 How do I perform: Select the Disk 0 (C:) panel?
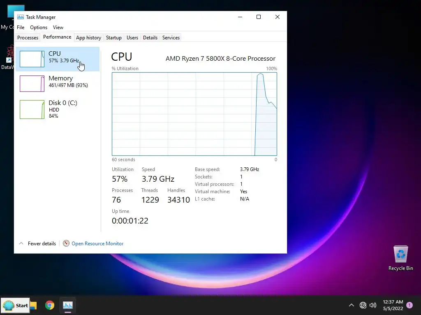coord(58,109)
